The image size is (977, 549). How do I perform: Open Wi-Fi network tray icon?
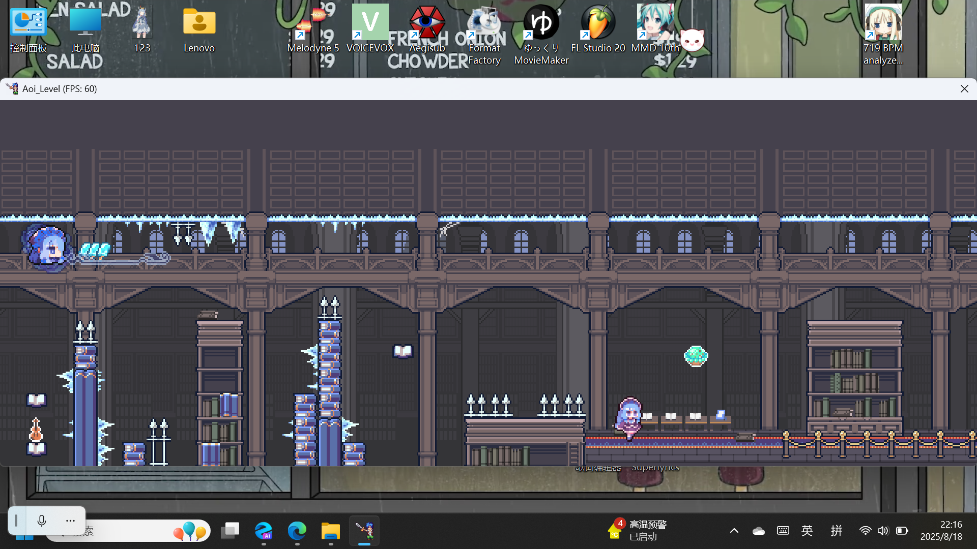[x=865, y=531]
